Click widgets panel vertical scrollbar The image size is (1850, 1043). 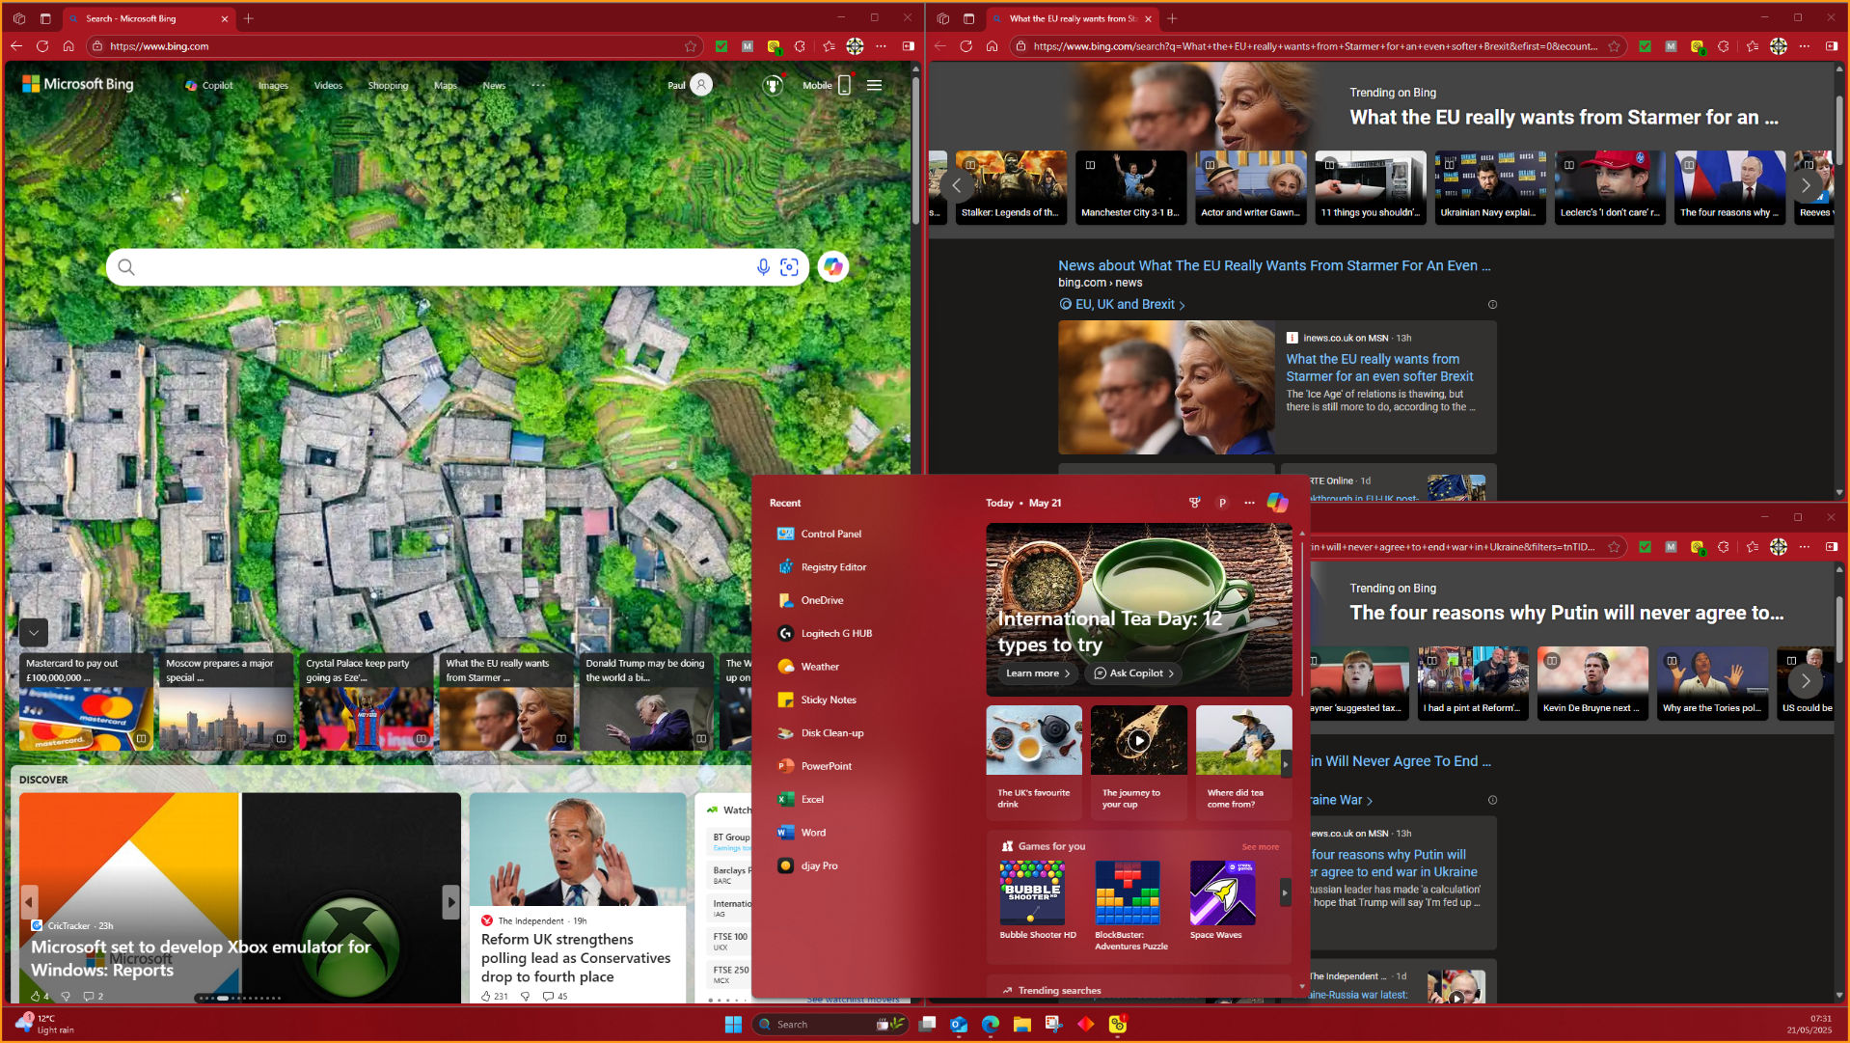pos(1302,618)
